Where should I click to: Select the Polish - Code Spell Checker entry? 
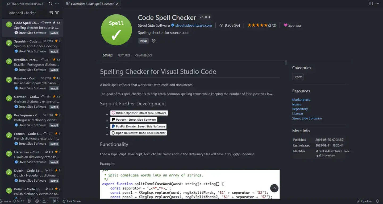[32, 192]
